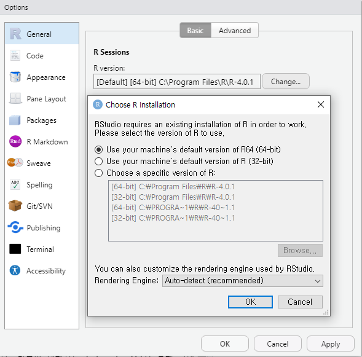Screen dimensions: 362x357
Task: Click the Pane Layout grid icon
Action: pos(15,98)
